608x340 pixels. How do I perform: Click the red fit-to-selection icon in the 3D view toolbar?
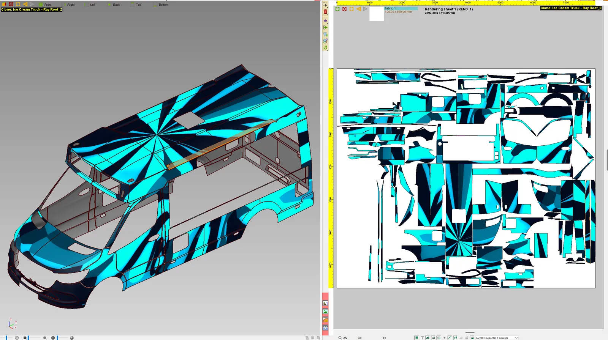[x=11, y=4]
